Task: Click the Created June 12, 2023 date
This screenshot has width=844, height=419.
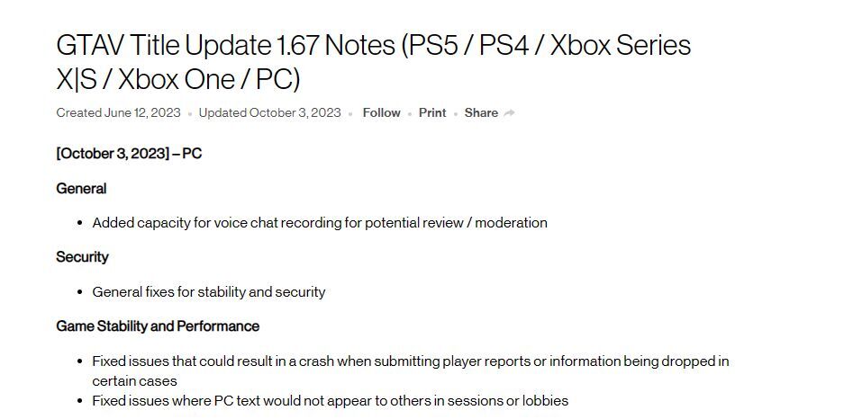Action: [118, 113]
